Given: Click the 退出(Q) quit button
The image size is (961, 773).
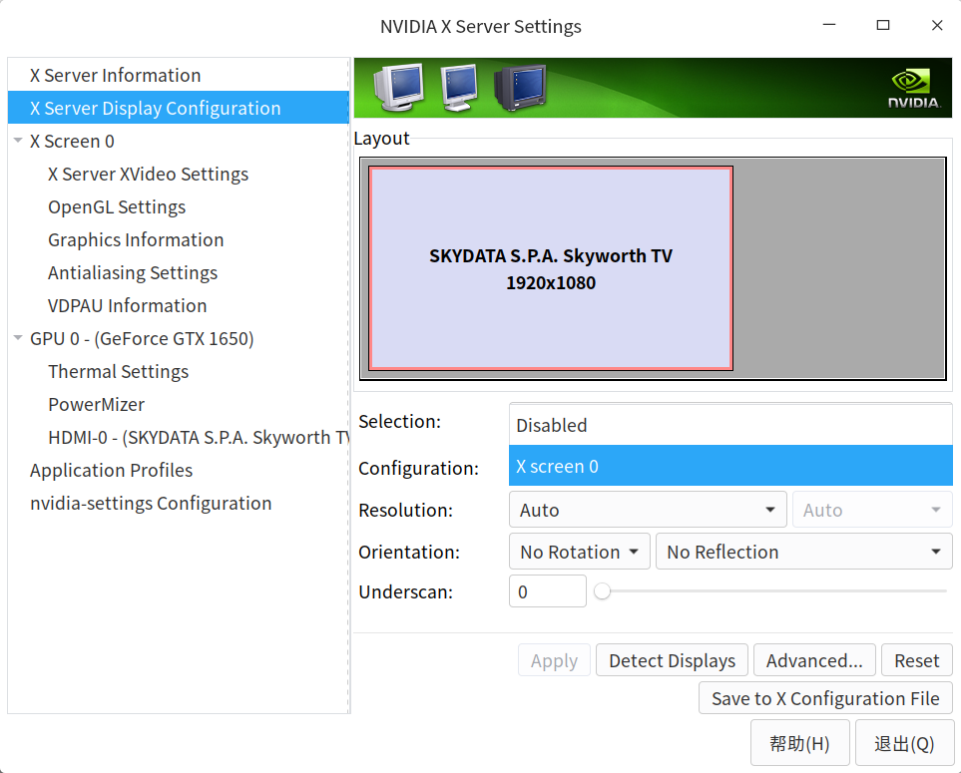Looking at the screenshot, I should (x=904, y=743).
